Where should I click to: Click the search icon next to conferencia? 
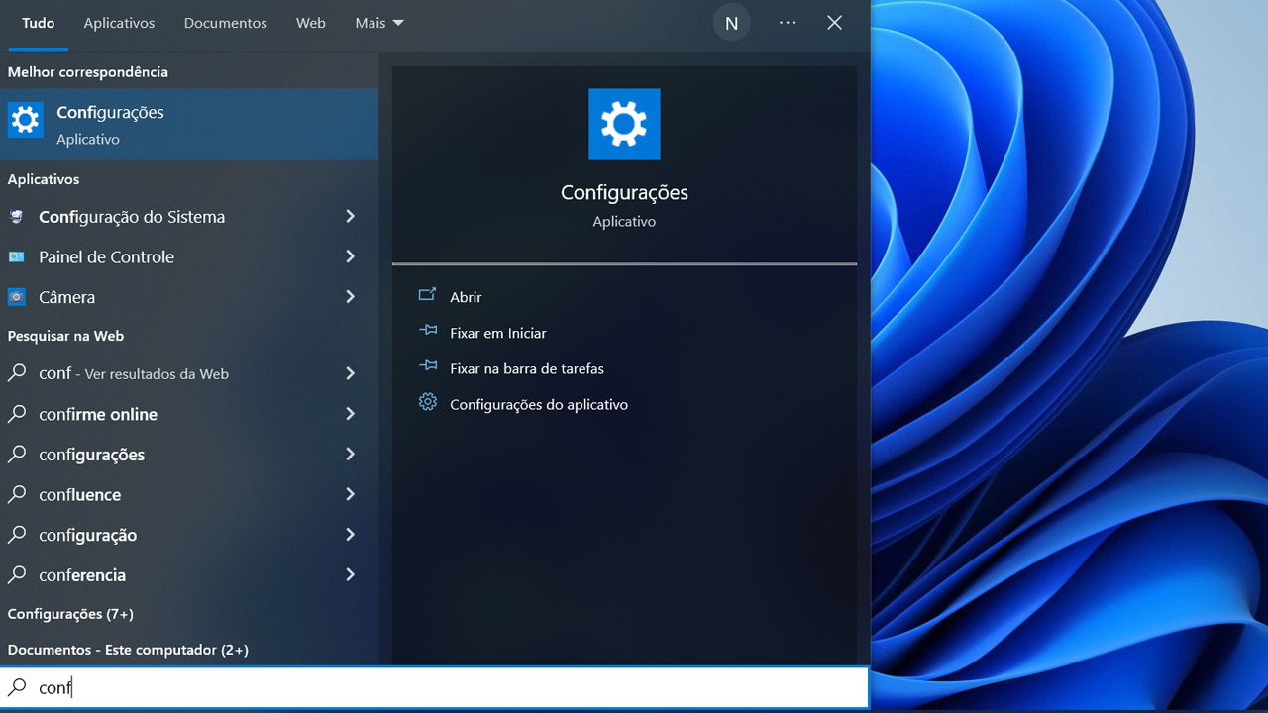coord(17,574)
